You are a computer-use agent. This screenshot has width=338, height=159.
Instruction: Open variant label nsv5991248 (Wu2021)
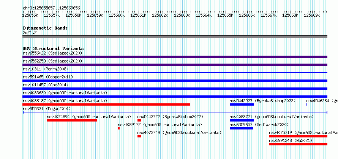291,140
